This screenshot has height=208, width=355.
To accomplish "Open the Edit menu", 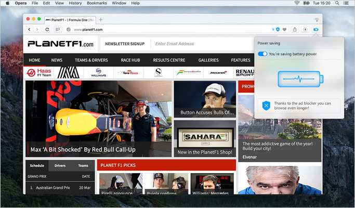I will coord(46,3).
